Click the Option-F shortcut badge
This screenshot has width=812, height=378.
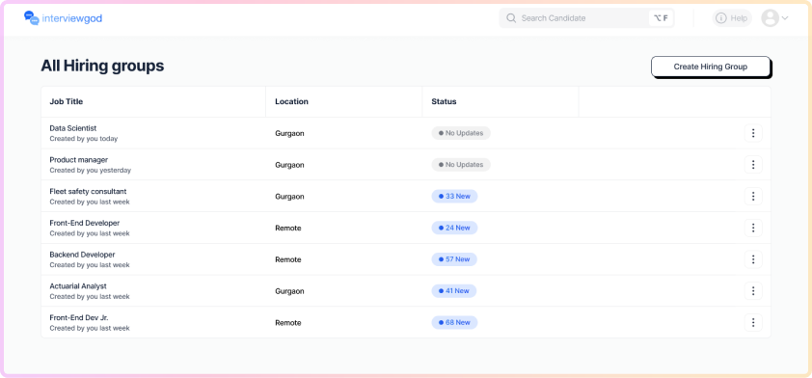coord(661,18)
